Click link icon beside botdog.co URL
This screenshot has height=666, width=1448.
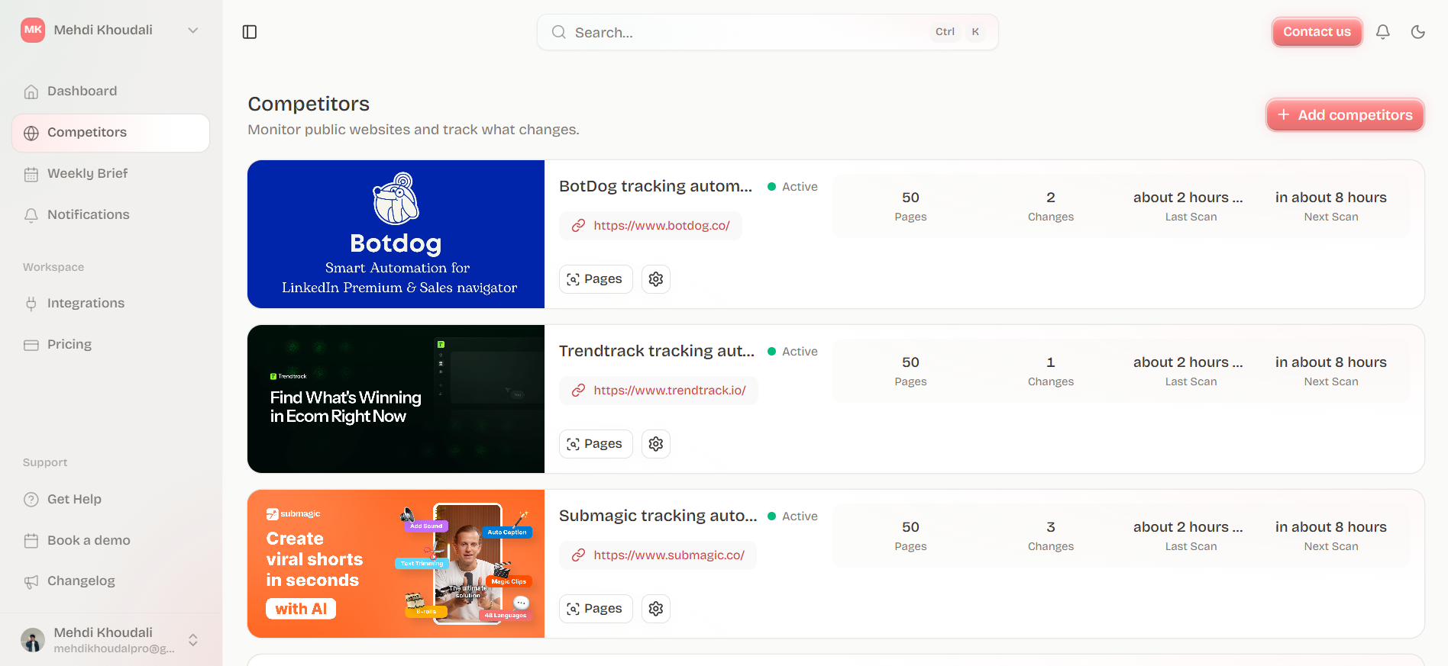tap(579, 226)
